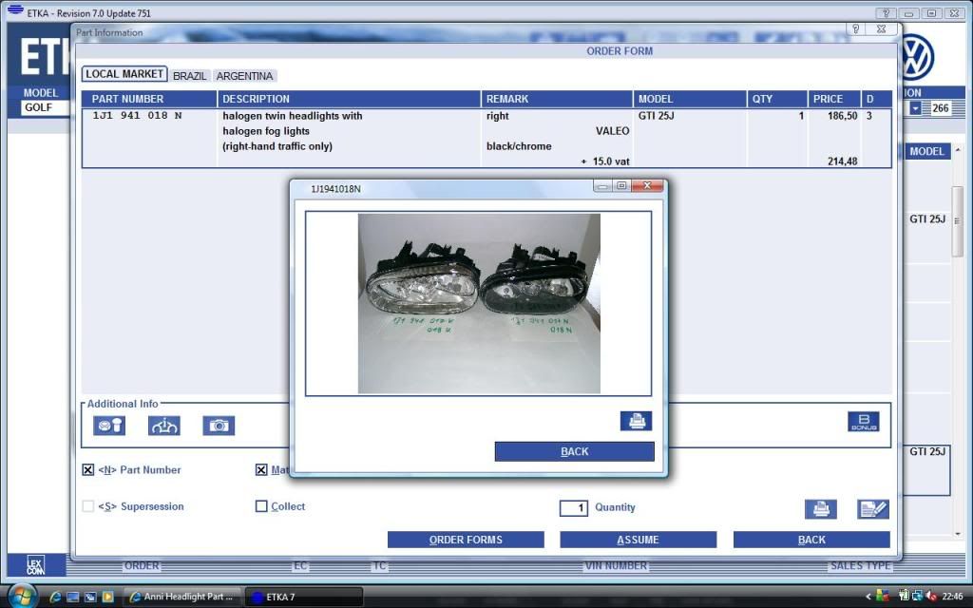Toggle the Part Number checkbox
This screenshot has height=608, width=973.
click(88, 470)
